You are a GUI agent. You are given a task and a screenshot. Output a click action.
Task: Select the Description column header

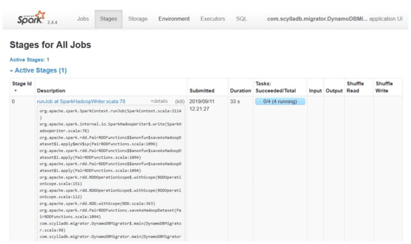click(x=51, y=91)
